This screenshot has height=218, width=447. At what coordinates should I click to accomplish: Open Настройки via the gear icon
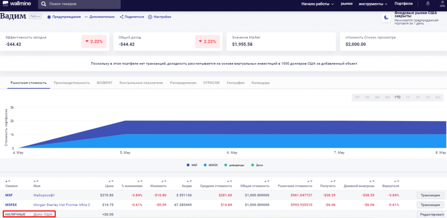point(150,17)
